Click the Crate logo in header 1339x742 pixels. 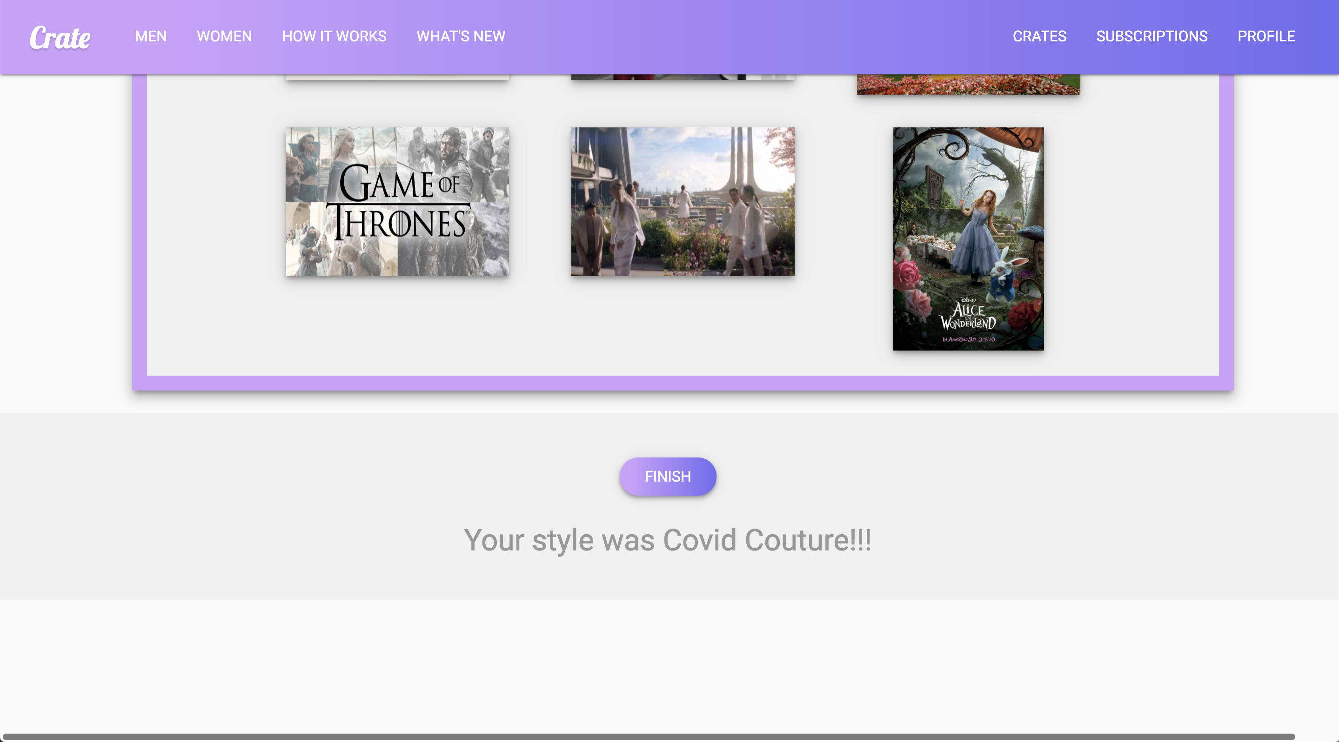[60, 37]
